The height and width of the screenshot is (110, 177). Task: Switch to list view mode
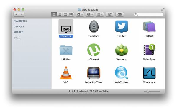[60, 14]
